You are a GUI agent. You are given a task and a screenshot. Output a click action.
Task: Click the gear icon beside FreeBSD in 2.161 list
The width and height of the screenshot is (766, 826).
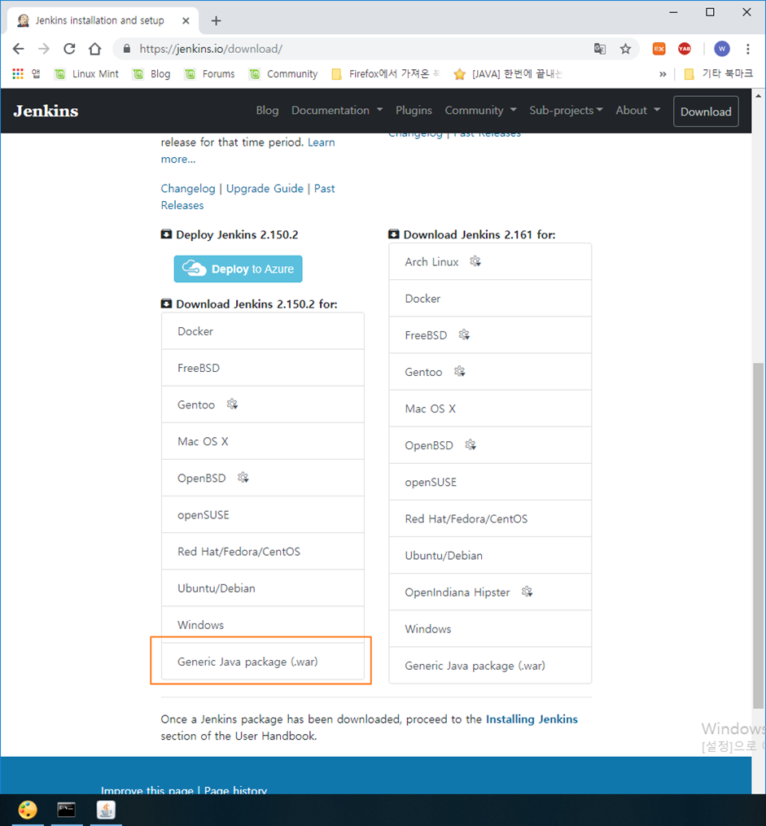pyautogui.click(x=464, y=334)
